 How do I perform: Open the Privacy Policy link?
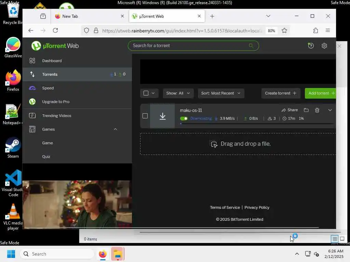click(x=257, y=207)
